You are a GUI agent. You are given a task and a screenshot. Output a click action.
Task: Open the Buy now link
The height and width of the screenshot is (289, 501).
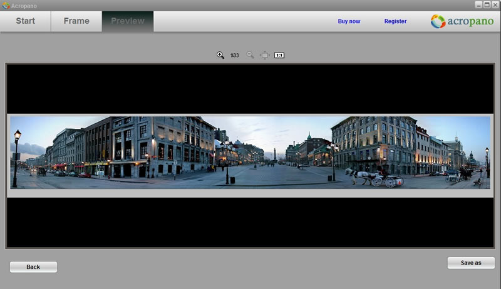pos(349,21)
